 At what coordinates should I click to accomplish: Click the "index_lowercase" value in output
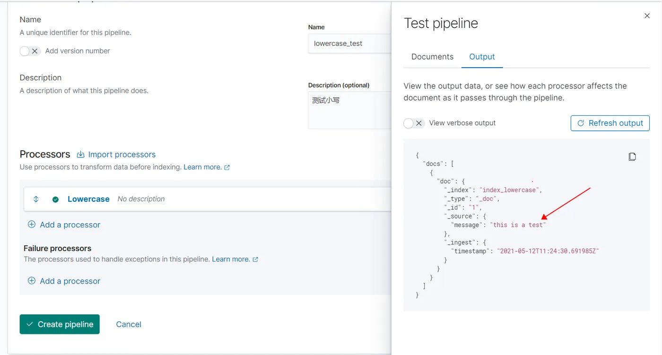click(x=509, y=190)
